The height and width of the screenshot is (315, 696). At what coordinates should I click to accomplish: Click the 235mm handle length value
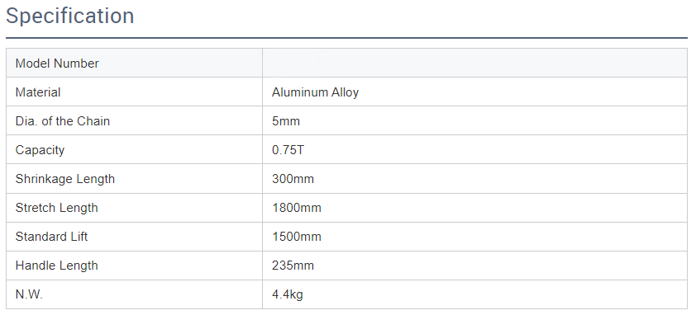click(293, 266)
